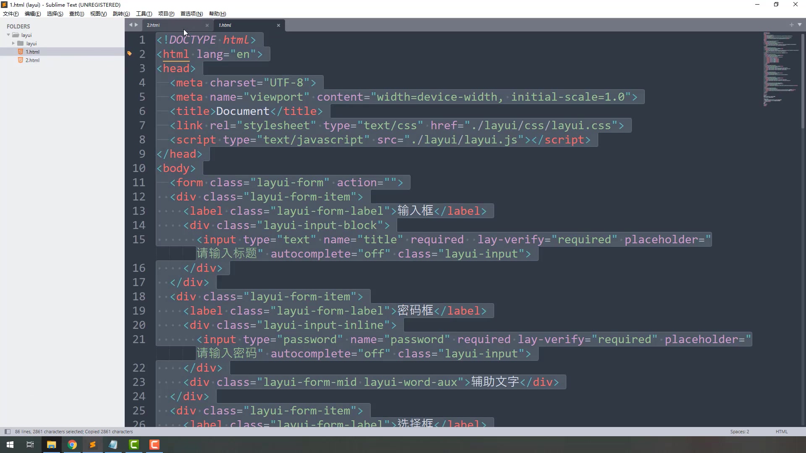The width and height of the screenshot is (806, 453).
Task: Open the 编辑(E) menu
Action: pos(33,14)
